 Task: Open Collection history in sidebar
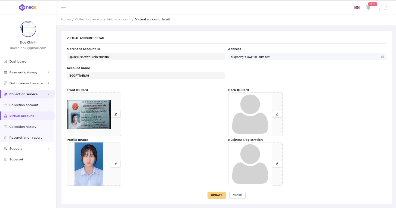coord(23,127)
